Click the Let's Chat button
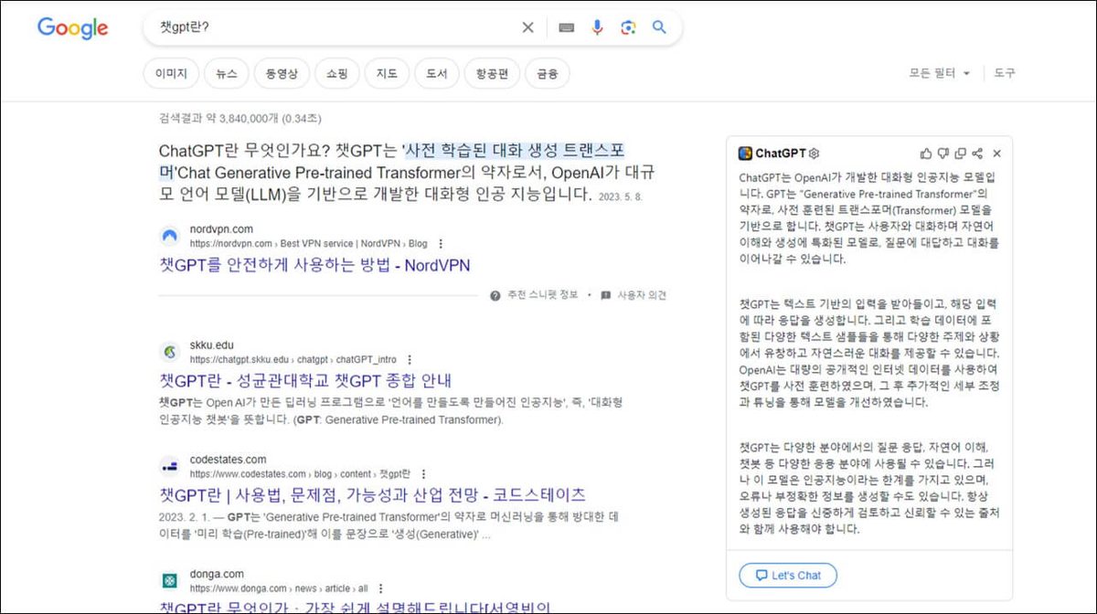 788,576
